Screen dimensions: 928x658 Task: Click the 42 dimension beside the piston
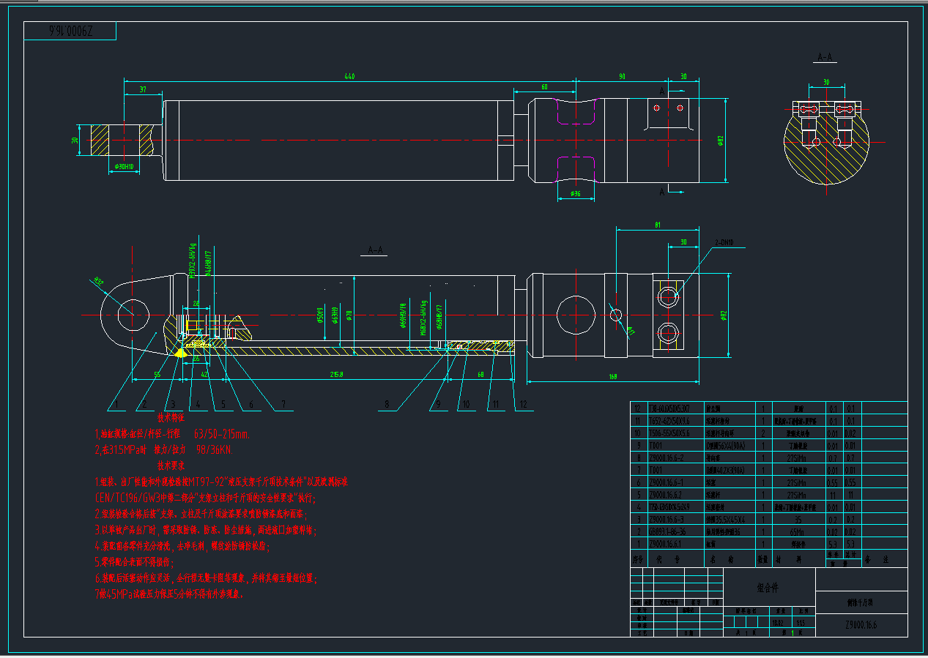click(x=205, y=375)
